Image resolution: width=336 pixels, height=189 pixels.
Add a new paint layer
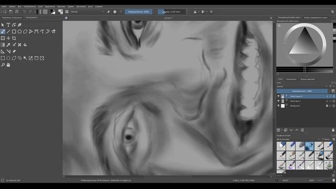pos(278,130)
